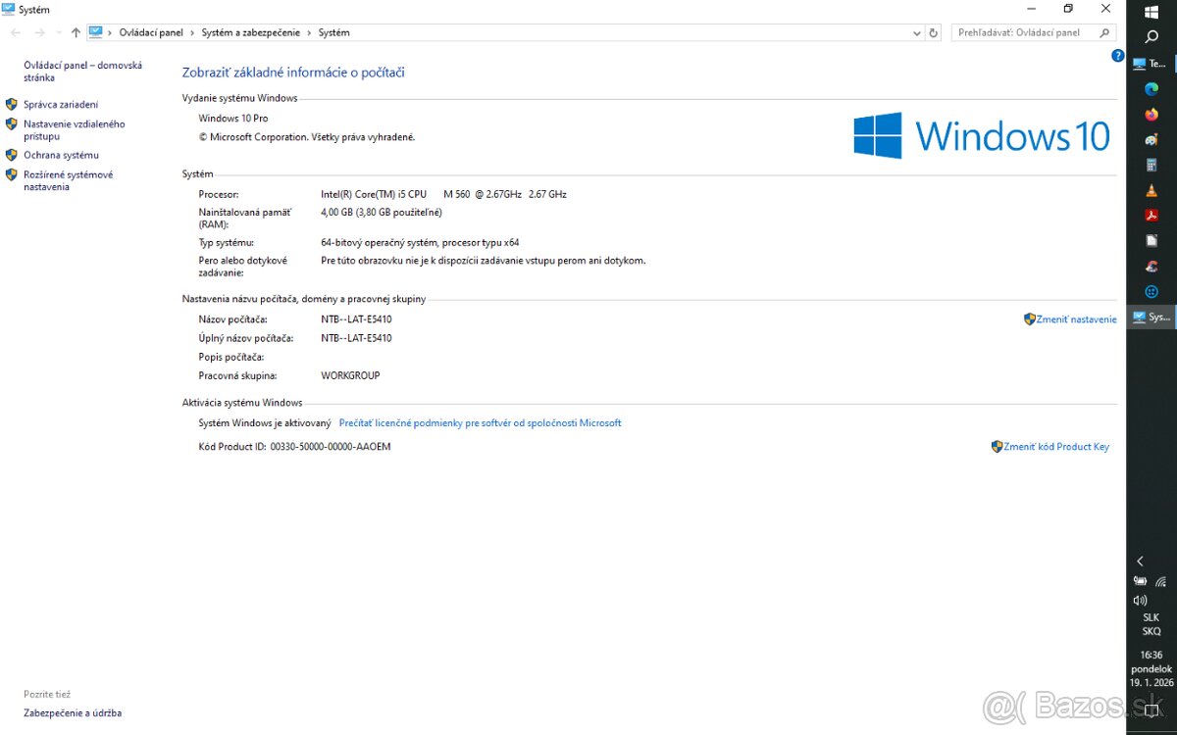This screenshot has height=735, width=1177.
Task: Open clock and calendar at 16:36
Action: pos(1151,669)
